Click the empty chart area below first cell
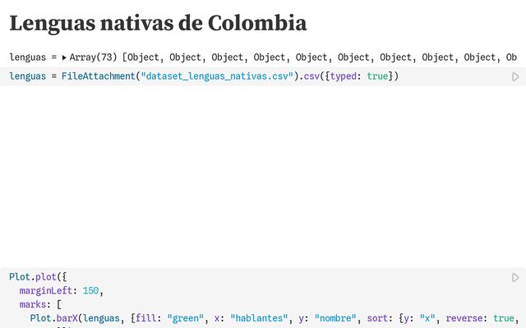Viewport: 526px width, 328px height. (x=263, y=172)
